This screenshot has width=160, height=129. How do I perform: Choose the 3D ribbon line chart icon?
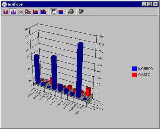tap(28, 12)
